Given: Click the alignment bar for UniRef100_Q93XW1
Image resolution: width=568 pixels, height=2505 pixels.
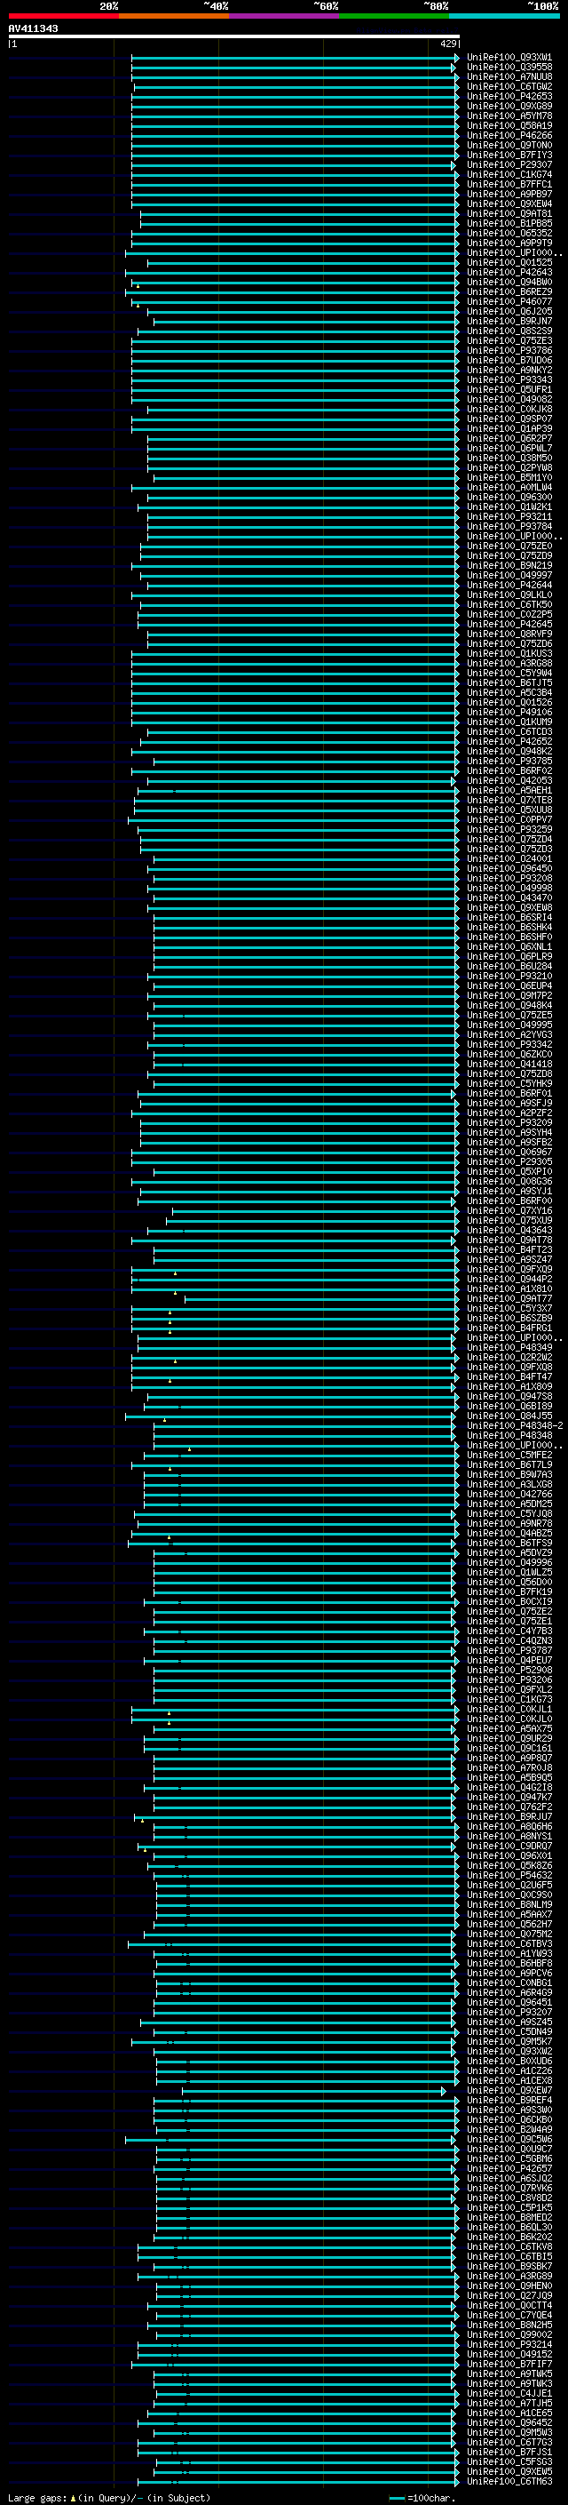Looking at the screenshot, I should click(x=294, y=58).
